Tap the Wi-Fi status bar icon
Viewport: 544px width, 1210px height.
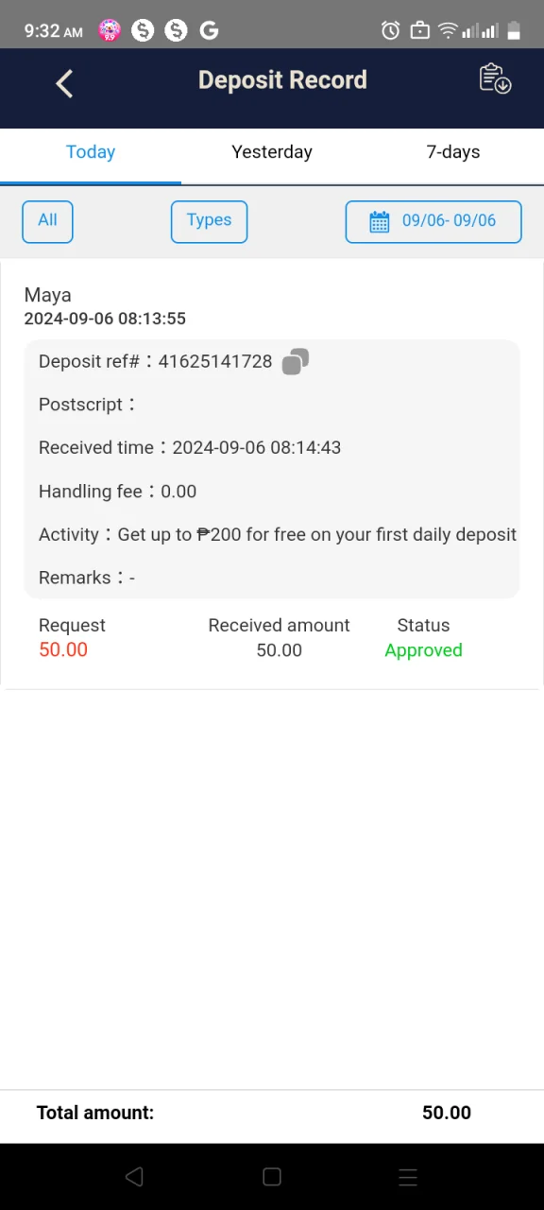click(x=448, y=30)
